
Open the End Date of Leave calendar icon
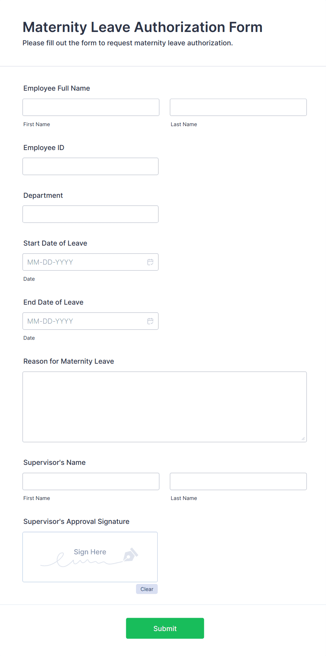150,321
